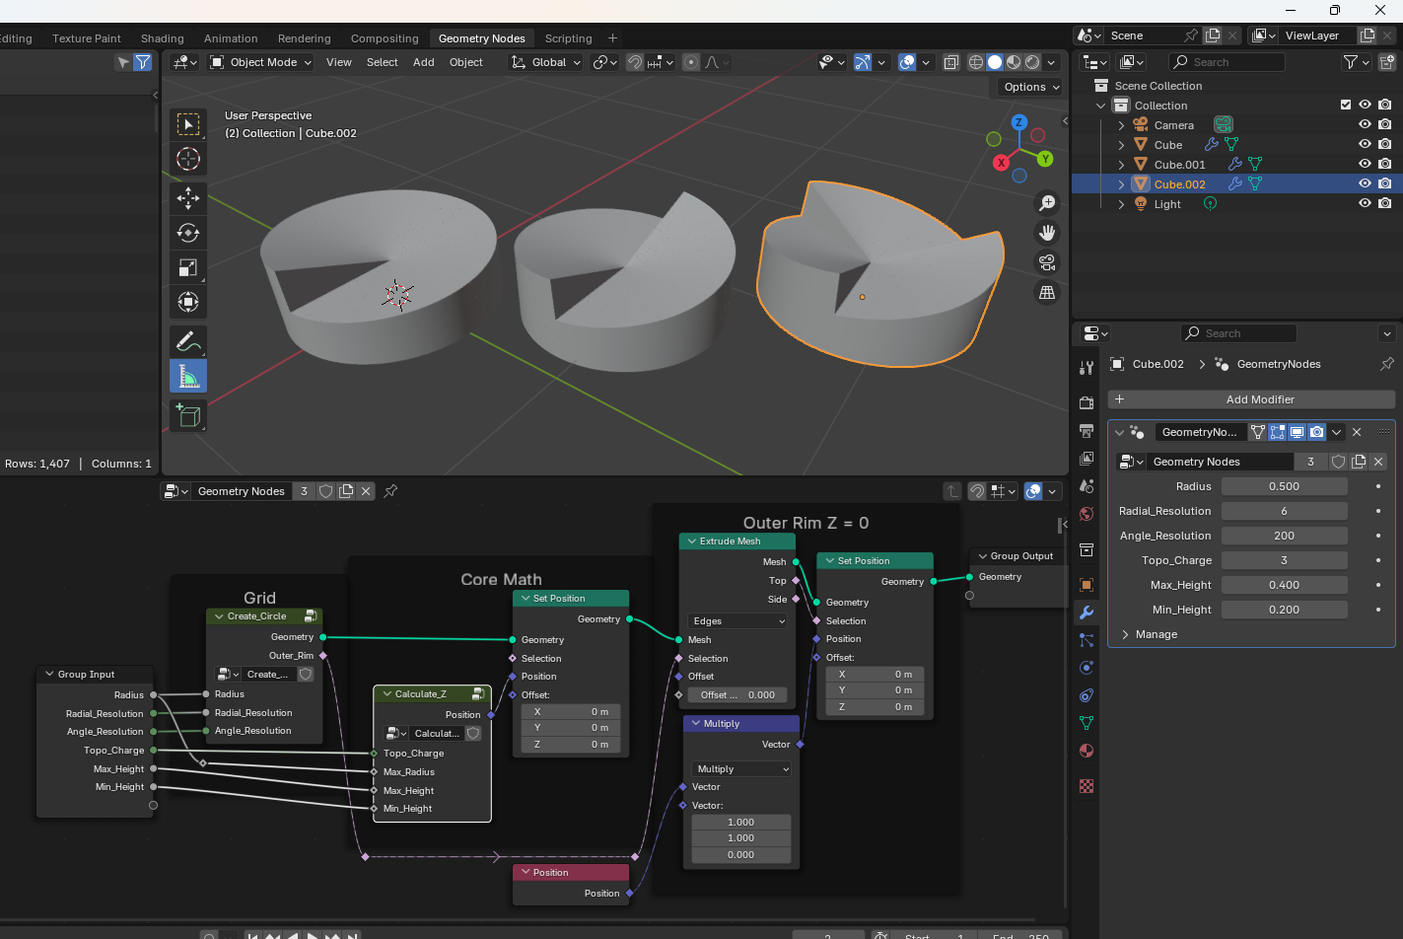The image size is (1403, 939).
Task: Collapse the Create_Circle node
Action: click(x=219, y=616)
